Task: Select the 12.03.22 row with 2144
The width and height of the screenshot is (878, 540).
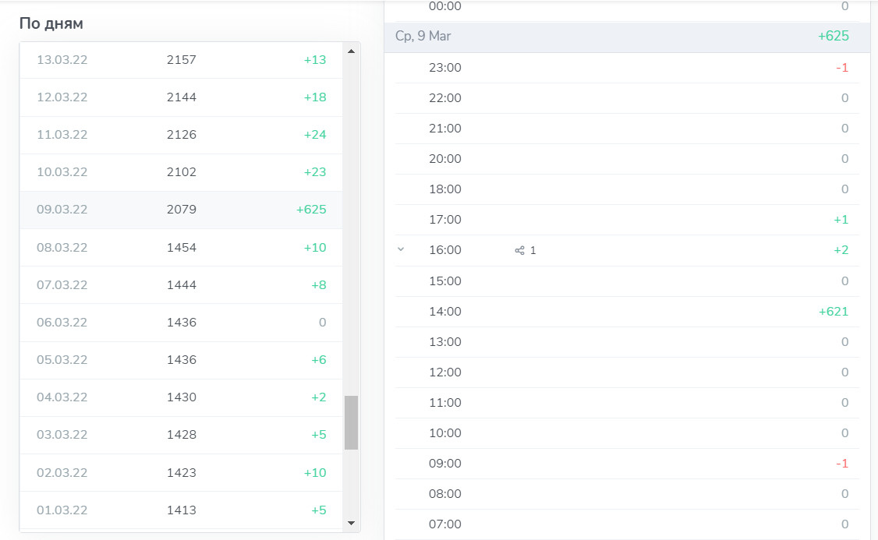Action: point(181,97)
